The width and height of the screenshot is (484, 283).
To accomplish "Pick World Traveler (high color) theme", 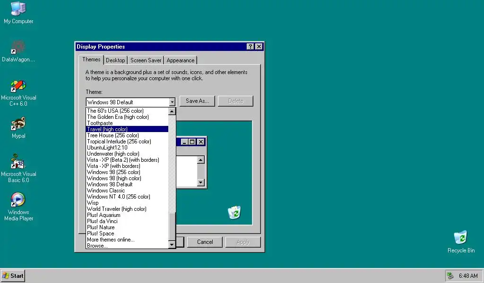I will click(127, 209).
